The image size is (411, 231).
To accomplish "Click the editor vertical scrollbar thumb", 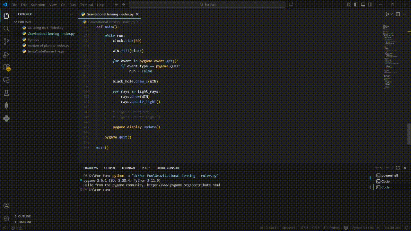I will click(409, 134).
